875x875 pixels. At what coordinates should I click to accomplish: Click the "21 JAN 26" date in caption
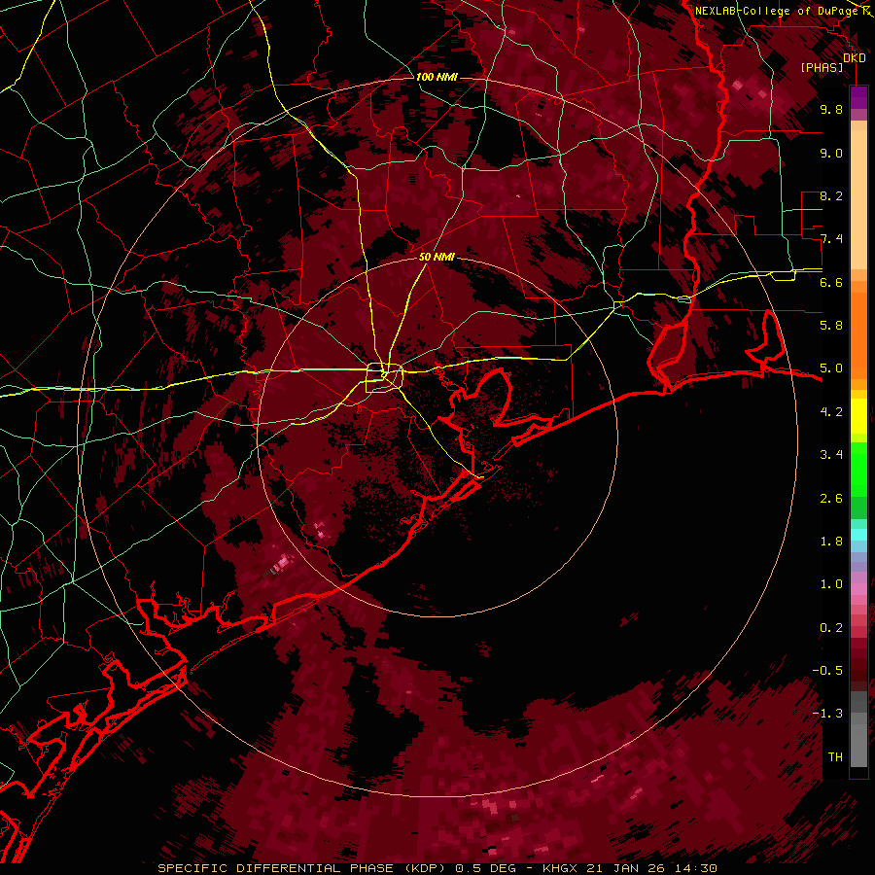[x=625, y=868]
